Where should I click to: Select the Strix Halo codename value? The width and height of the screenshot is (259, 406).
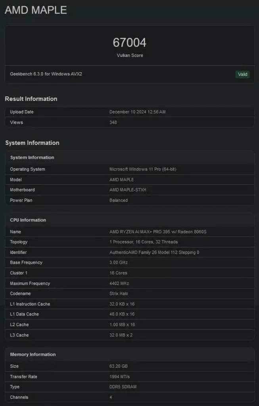coord(119,294)
